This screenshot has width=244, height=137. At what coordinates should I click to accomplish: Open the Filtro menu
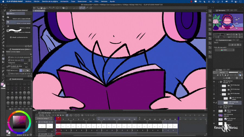coord(96,1)
